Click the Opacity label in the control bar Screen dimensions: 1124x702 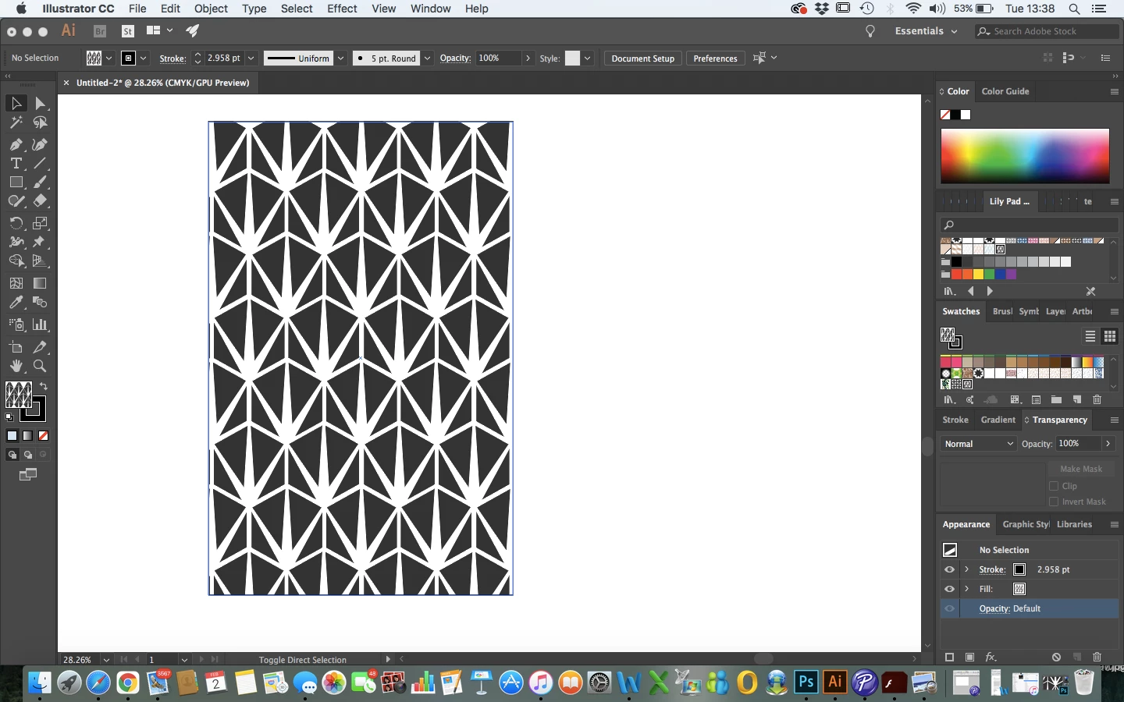[x=455, y=58]
